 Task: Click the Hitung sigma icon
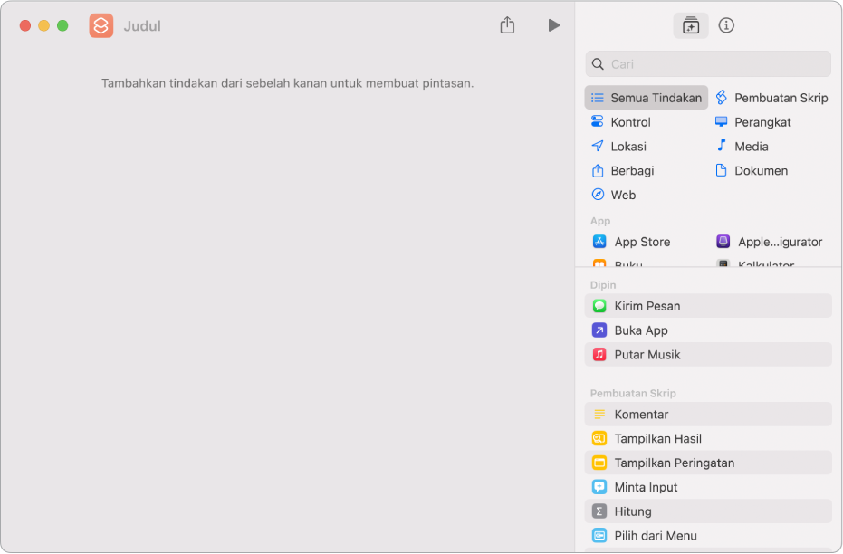(x=599, y=511)
